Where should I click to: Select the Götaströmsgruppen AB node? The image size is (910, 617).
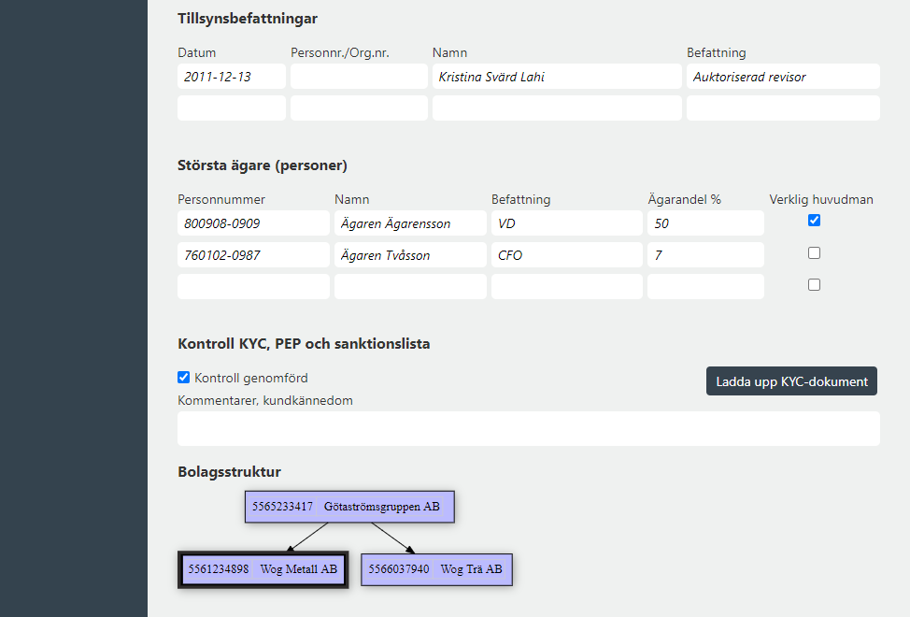coord(349,507)
